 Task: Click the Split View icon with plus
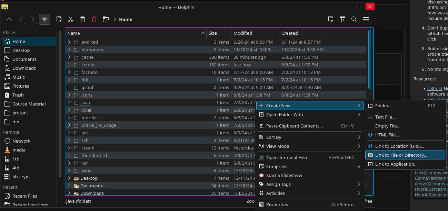pos(342,20)
